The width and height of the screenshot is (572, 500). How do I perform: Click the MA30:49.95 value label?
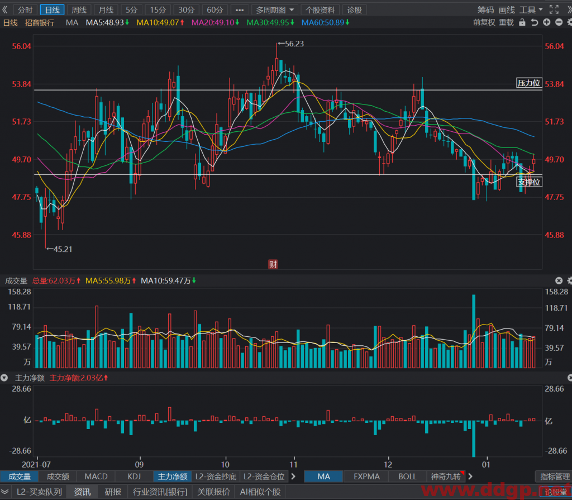tap(270, 23)
